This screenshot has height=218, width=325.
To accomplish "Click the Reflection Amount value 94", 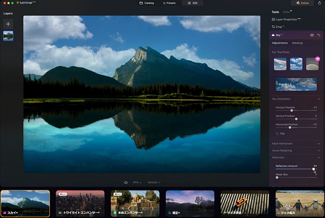I will tap(315, 166).
